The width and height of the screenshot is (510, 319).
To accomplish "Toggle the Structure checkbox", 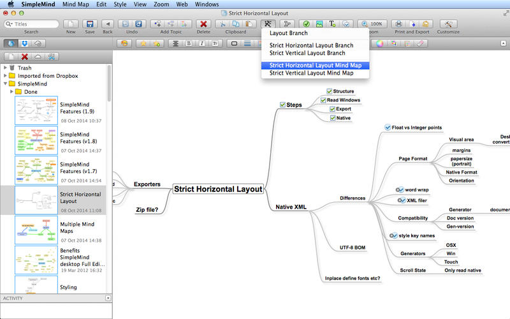I will click(330, 91).
